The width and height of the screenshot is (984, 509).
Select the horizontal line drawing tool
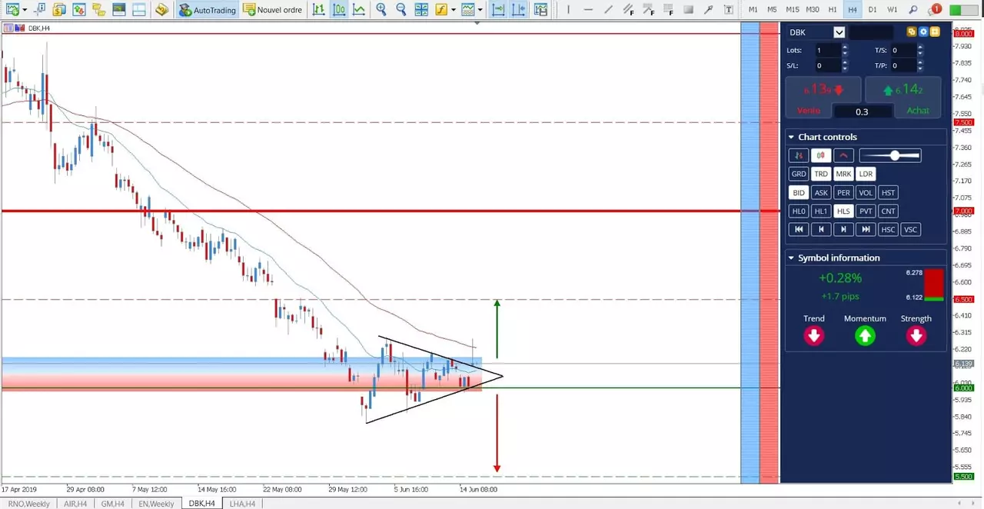588,10
